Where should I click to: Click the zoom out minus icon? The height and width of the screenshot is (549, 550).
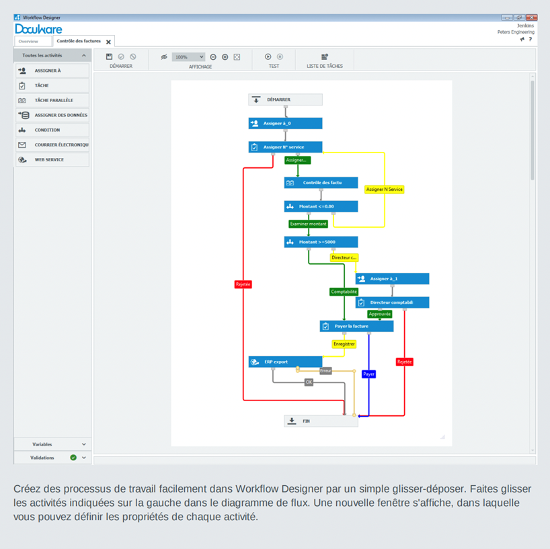pos(213,57)
